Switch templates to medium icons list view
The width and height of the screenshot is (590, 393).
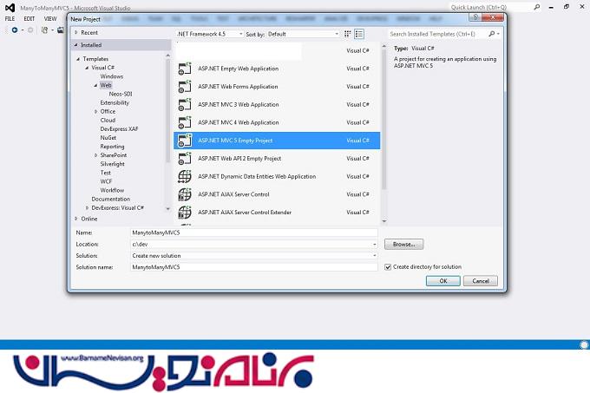click(359, 34)
